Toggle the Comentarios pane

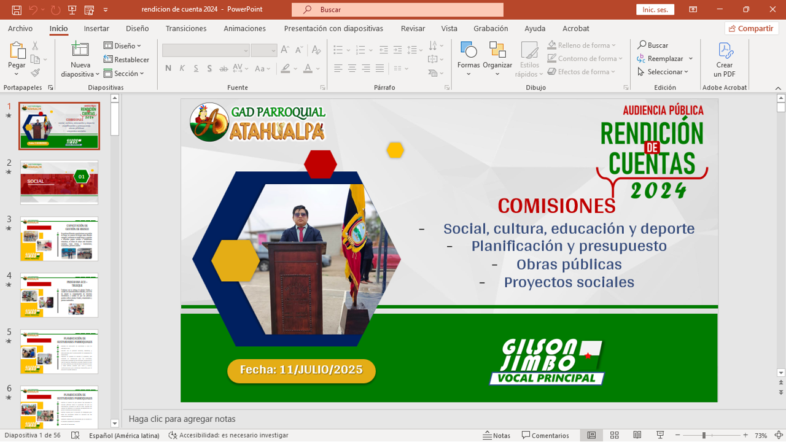pos(545,435)
